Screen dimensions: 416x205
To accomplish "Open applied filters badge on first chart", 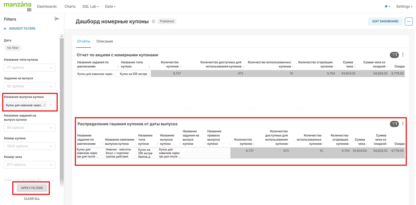I will pyautogui.click(x=394, y=55).
